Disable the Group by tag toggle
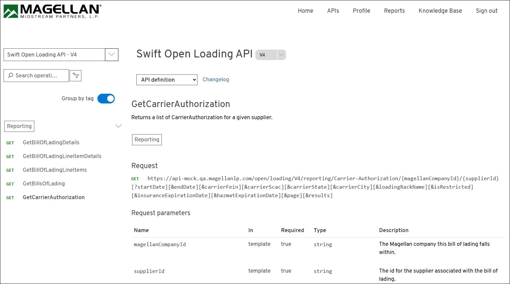Image resolution: width=510 pixels, height=284 pixels. pos(106,99)
